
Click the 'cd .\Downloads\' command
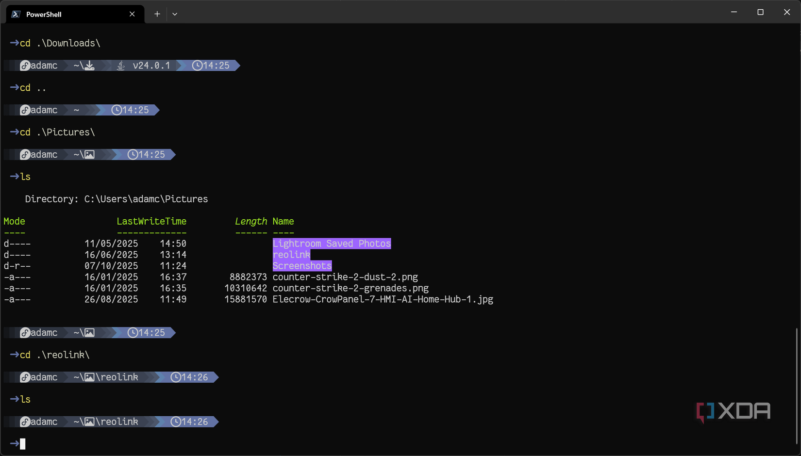click(x=60, y=43)
